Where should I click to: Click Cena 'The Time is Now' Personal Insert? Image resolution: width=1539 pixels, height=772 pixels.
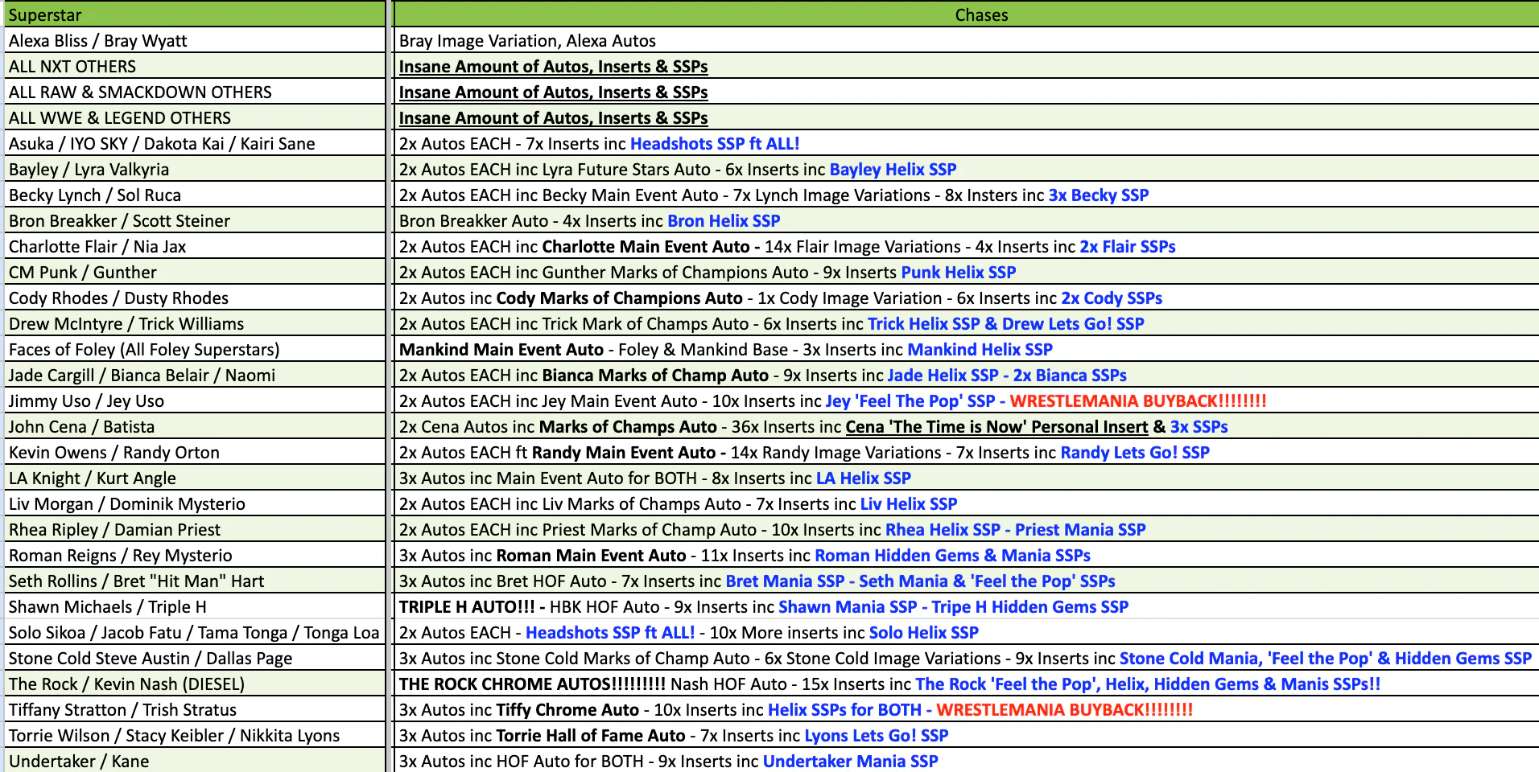[996, 427]
